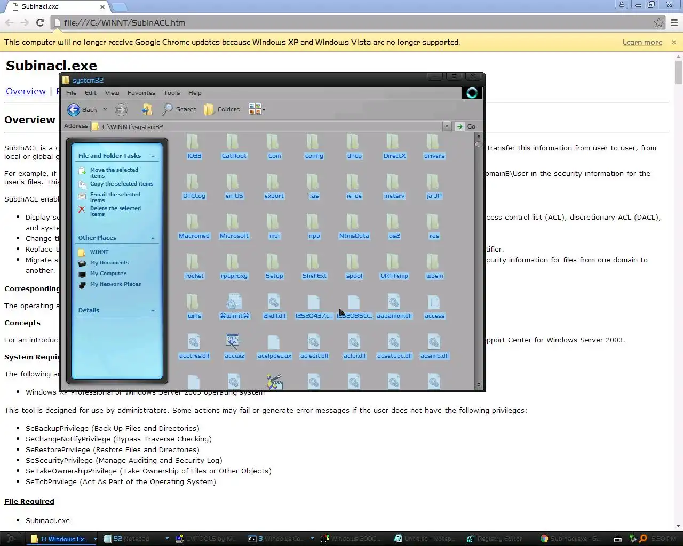Click Delete the selected items

[x=115, y=211]
